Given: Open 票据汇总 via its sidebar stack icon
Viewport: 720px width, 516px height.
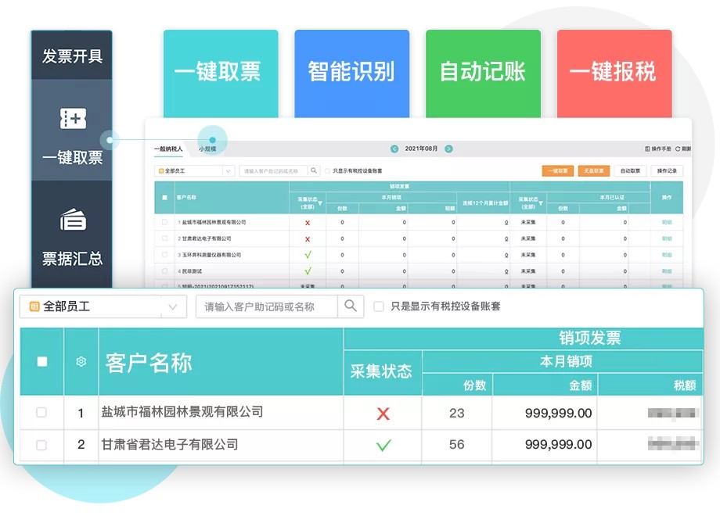Looking at the screenshot, I should click(x=73, y=219).
